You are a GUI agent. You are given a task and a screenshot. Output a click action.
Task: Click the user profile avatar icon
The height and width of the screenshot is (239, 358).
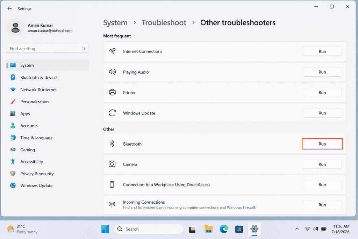pyautogui.click(x=15, y=28)
